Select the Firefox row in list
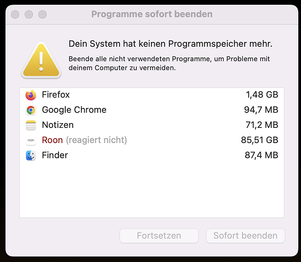Image resolution: width=301 pixels, height=262 pixels. click(152, 95)
